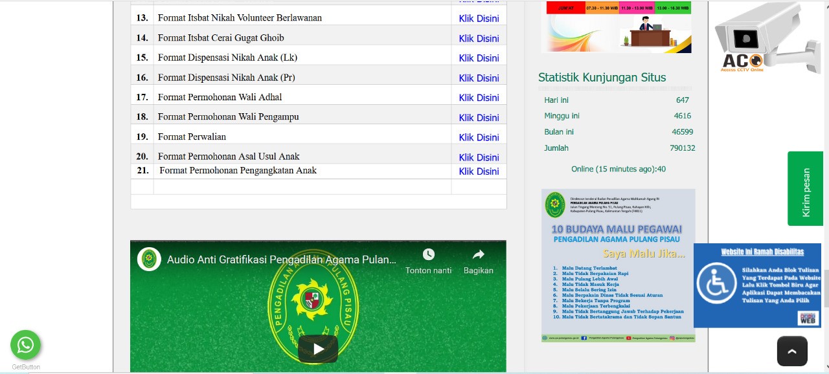Open Klik Disini for Permohonan Wali Pengampu
Viewport: 829px width, 374px height.
479,117
